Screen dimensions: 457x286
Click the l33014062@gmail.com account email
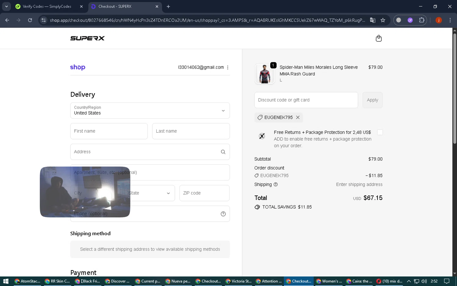click(201, 67)
